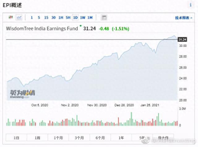The image size is (198, 147).
Task: Switch to area line chart type
Action: 19,18
